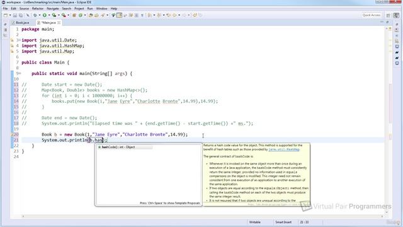Open the Coverage dropdown arrow

(x=59, y=15)
